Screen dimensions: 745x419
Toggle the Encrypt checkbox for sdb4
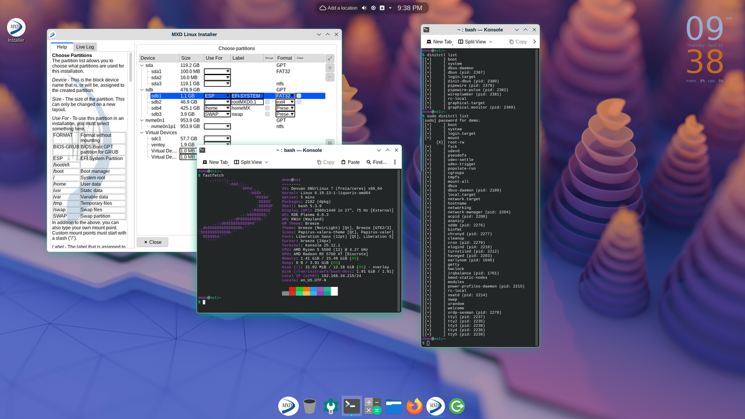268,108
